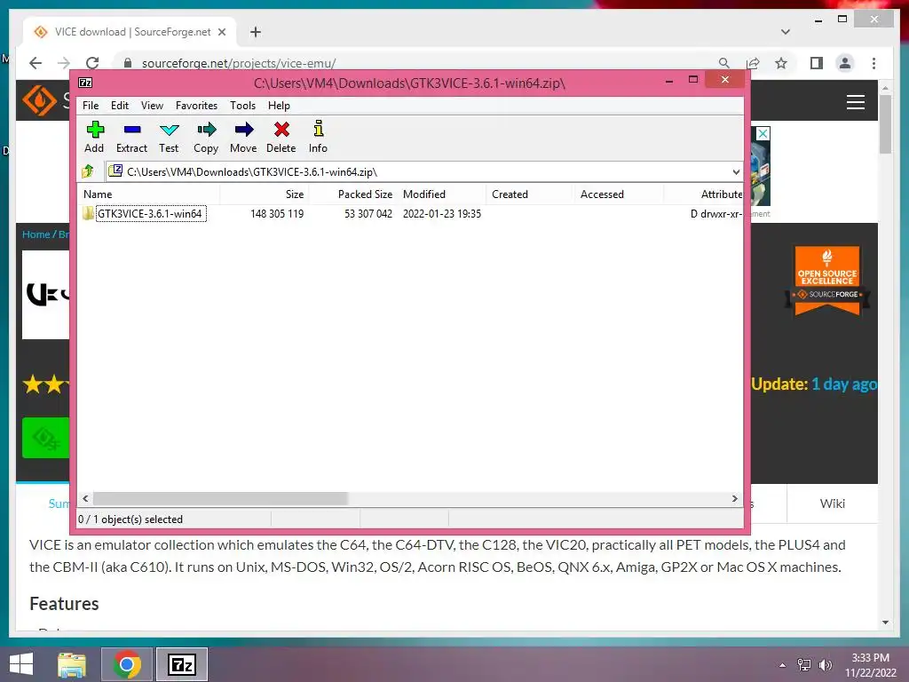Image resolution: width=909 pixels, height=682 pixels.
Task: Sort by the Size column header
Action: pos(265,194)
